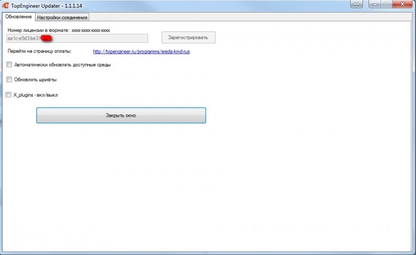Click the TopEngineer Updater - 1.1.1.14 title text
The height and width of the screenshot is (255, 416).
tap(46, 5)
